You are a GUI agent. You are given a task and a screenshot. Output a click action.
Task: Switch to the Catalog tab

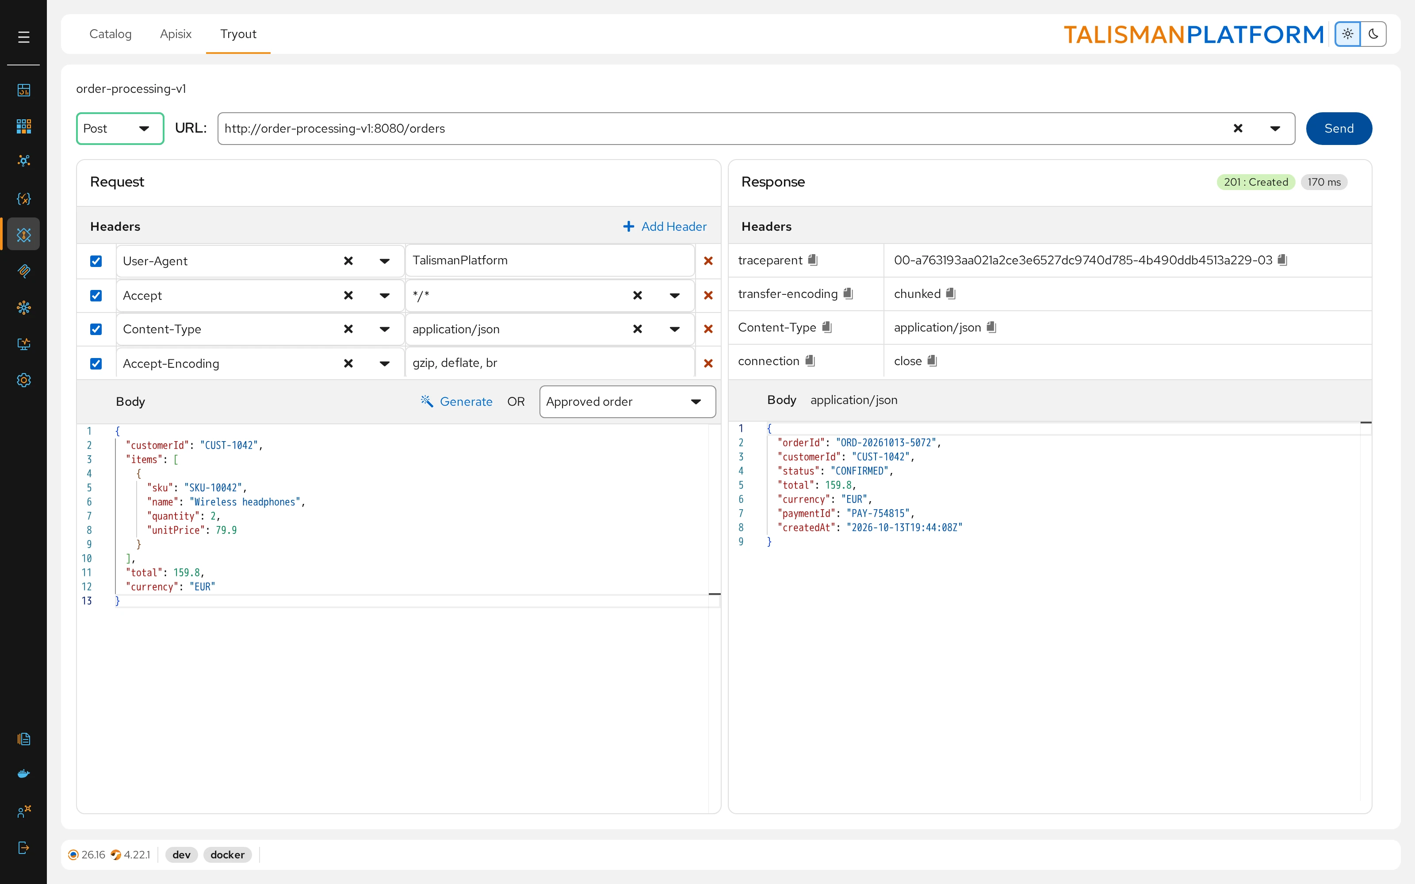click(x=111, y=34)
